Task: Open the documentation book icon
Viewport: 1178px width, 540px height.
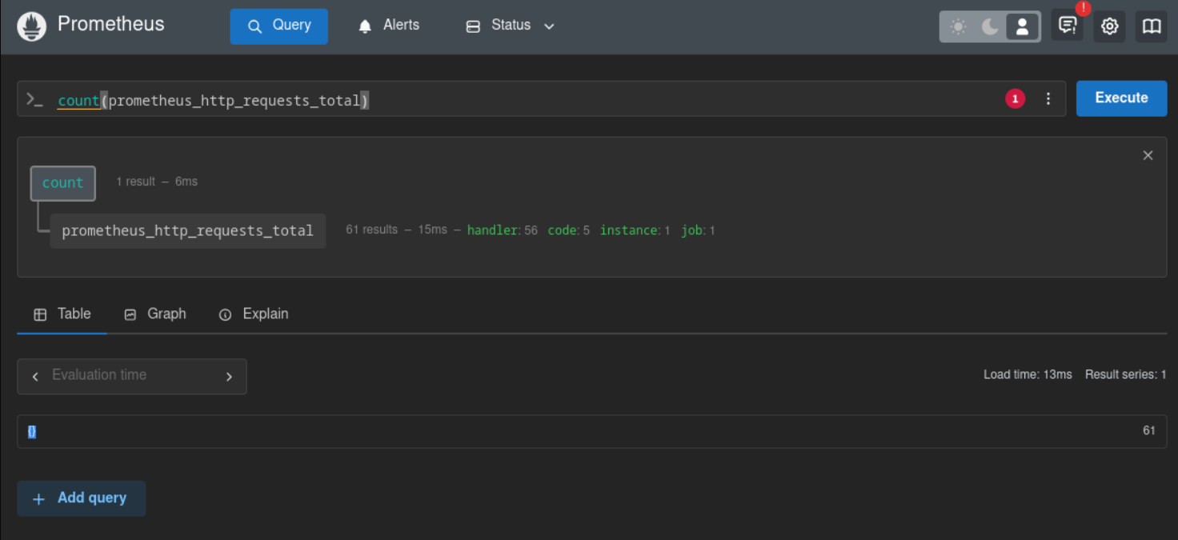Action: [x=1152, y=26]
